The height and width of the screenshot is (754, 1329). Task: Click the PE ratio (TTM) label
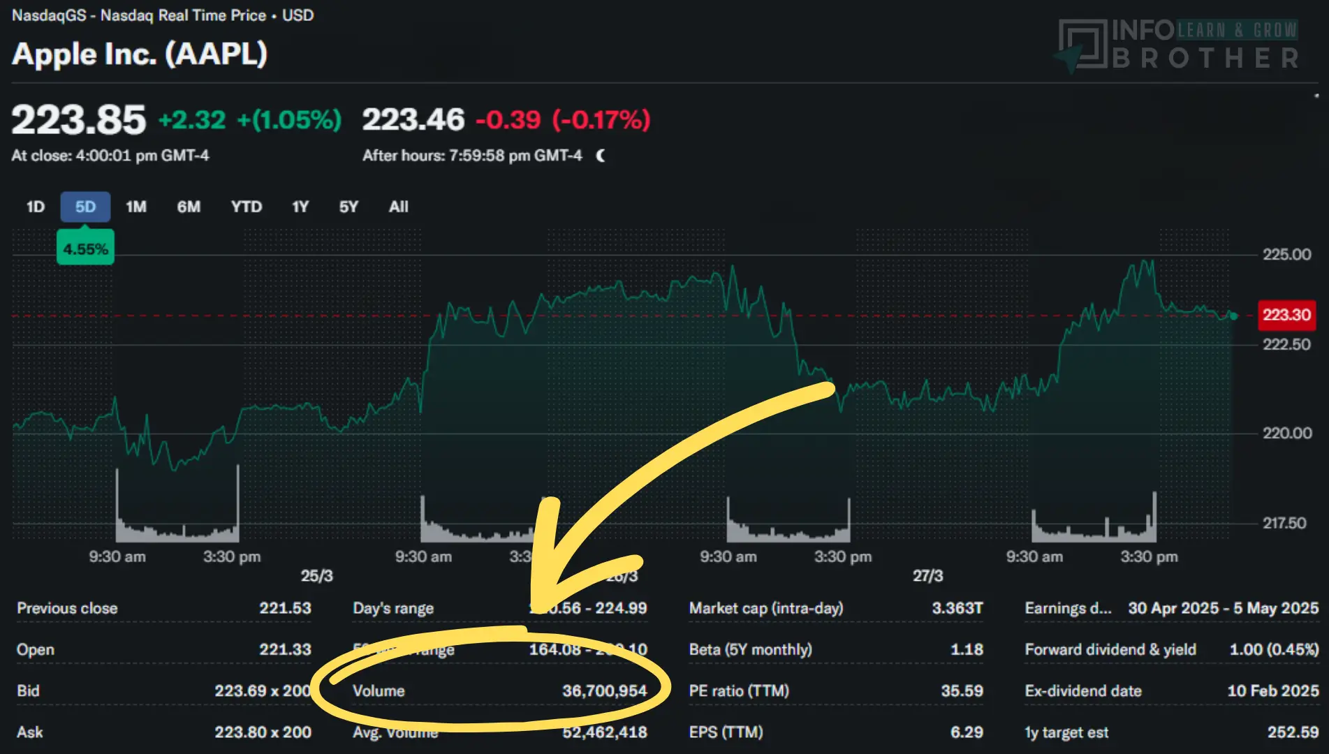tap(739, 690)
